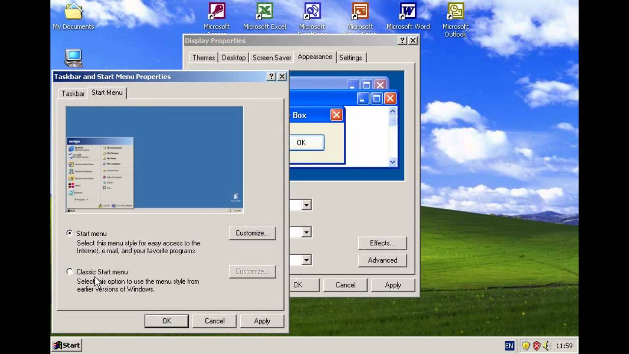Open the volume speaker tray icon
The width and height of the screenshot is (629, 354).
[546, 346]
